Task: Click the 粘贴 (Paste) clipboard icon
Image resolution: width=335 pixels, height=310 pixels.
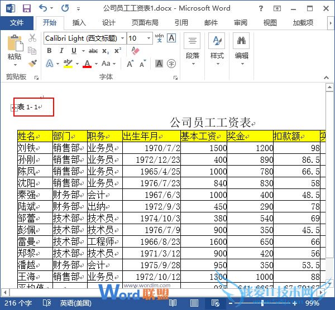Action: point(15,43)
